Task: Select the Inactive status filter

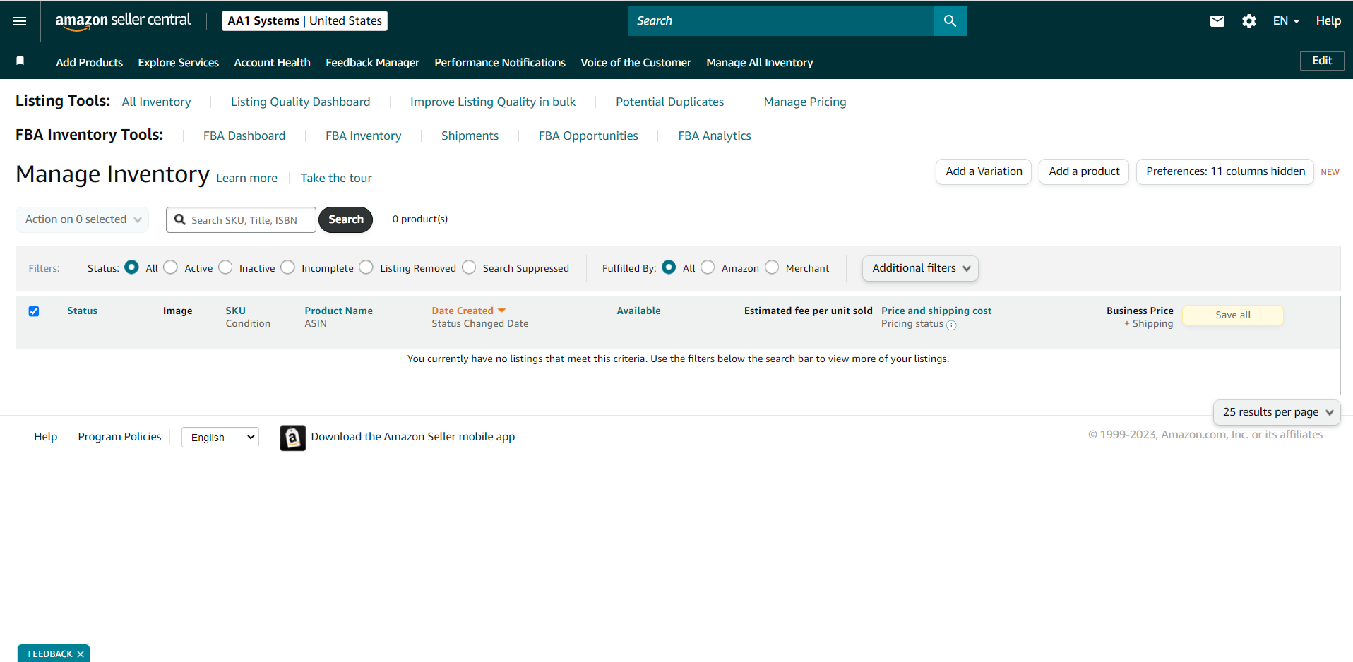Action: point(225,267)
